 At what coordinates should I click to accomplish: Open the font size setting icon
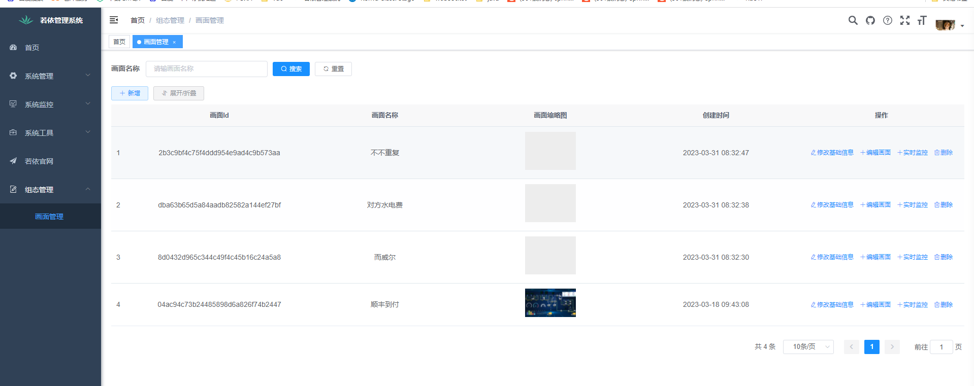tap(922, 20)
